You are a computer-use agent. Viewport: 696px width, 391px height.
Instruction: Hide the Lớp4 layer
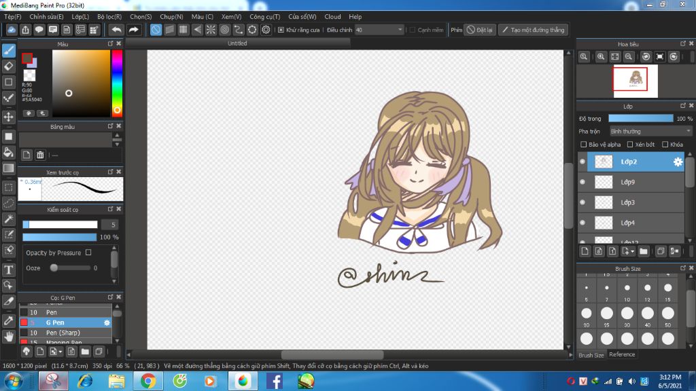pyautogui.click(x=582, y=223)
